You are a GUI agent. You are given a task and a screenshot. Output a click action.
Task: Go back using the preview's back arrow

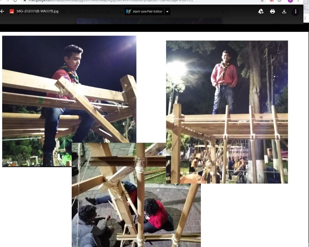tap(2, 11)
